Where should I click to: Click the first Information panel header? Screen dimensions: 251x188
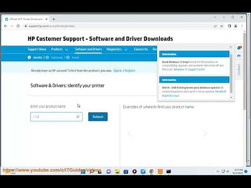[194, 54]
